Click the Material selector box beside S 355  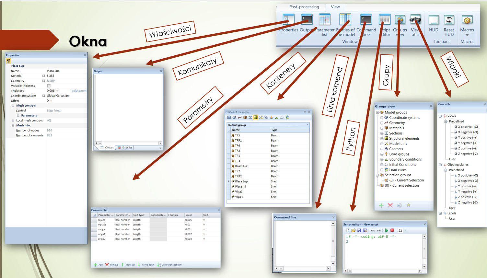(x=44, y=76)
